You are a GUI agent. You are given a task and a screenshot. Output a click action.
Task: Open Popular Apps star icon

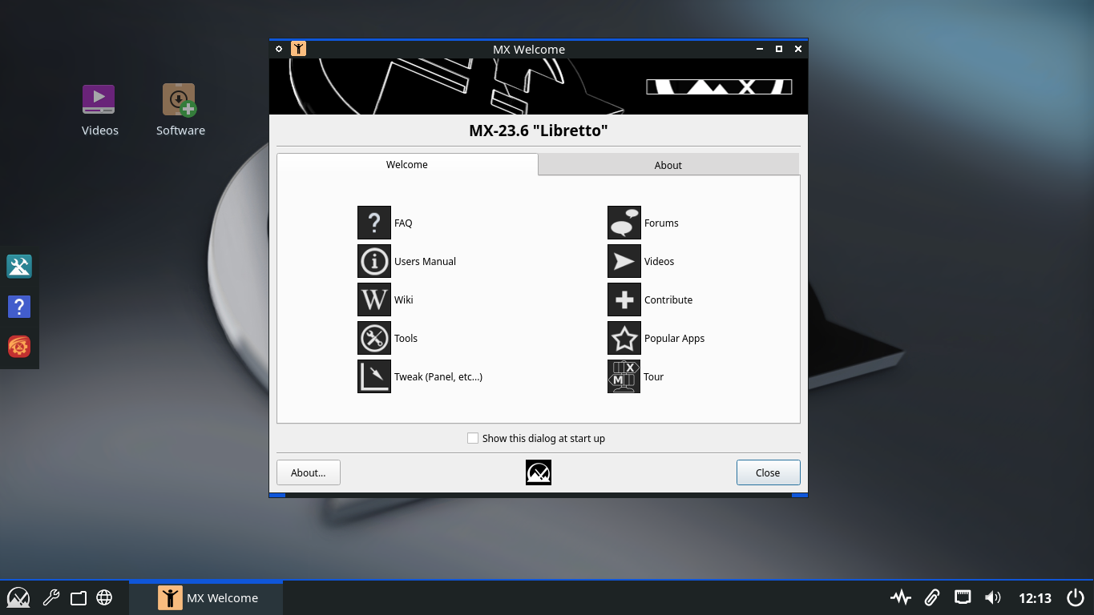point(624,338)
